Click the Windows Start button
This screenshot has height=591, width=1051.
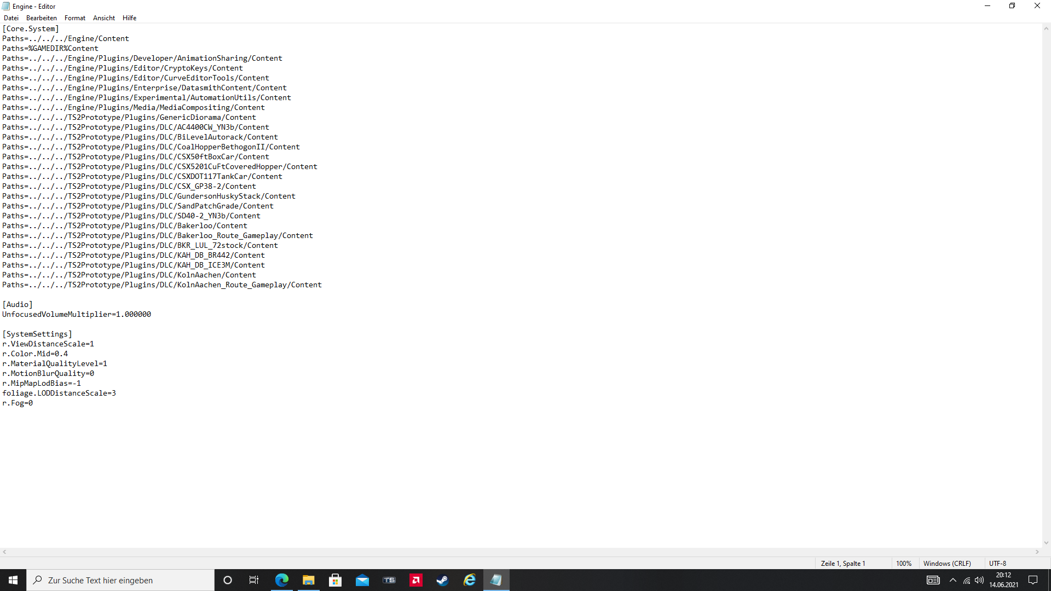pos(13,580)
